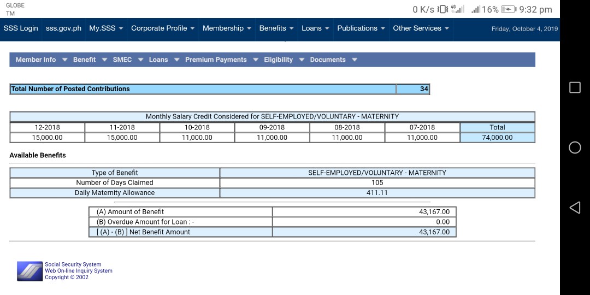The width and height of the screenshot is (590, 295).
Task: Tap the vibrate mode icon in status bar
Action: coord(442,9)
